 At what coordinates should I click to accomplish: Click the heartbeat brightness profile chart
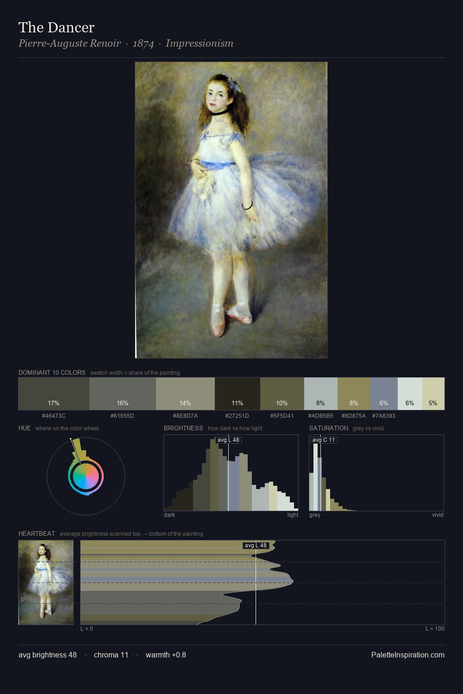(263, 582)
